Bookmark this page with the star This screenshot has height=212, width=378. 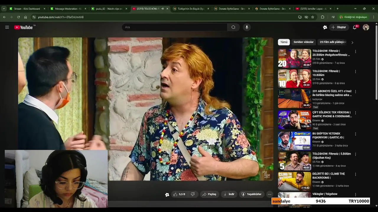[312, 17]
